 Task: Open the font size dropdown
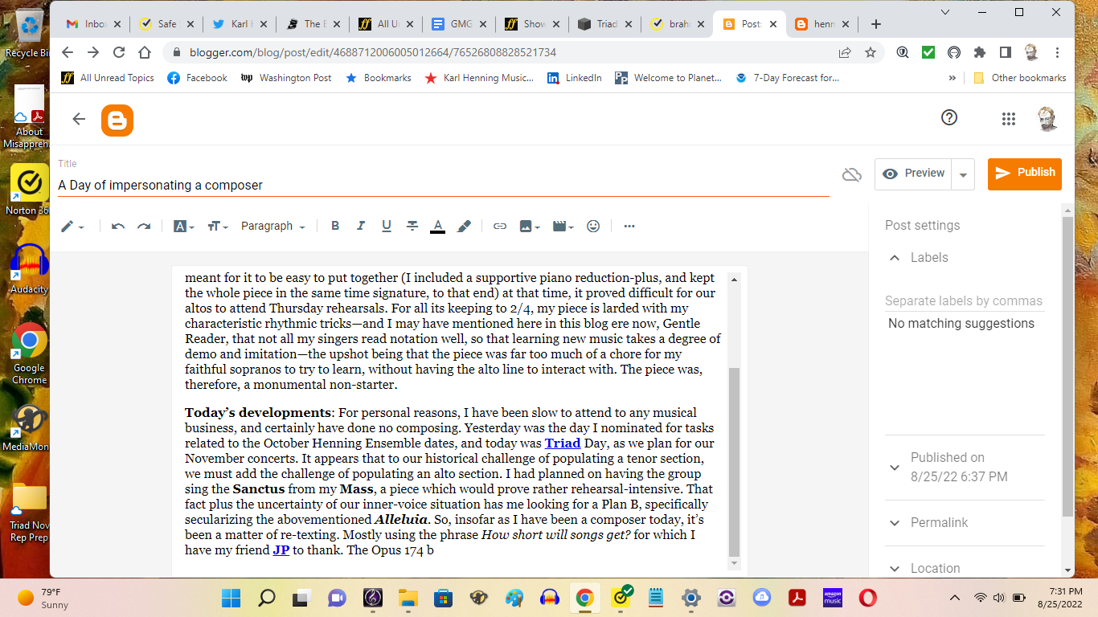[218, 227]
